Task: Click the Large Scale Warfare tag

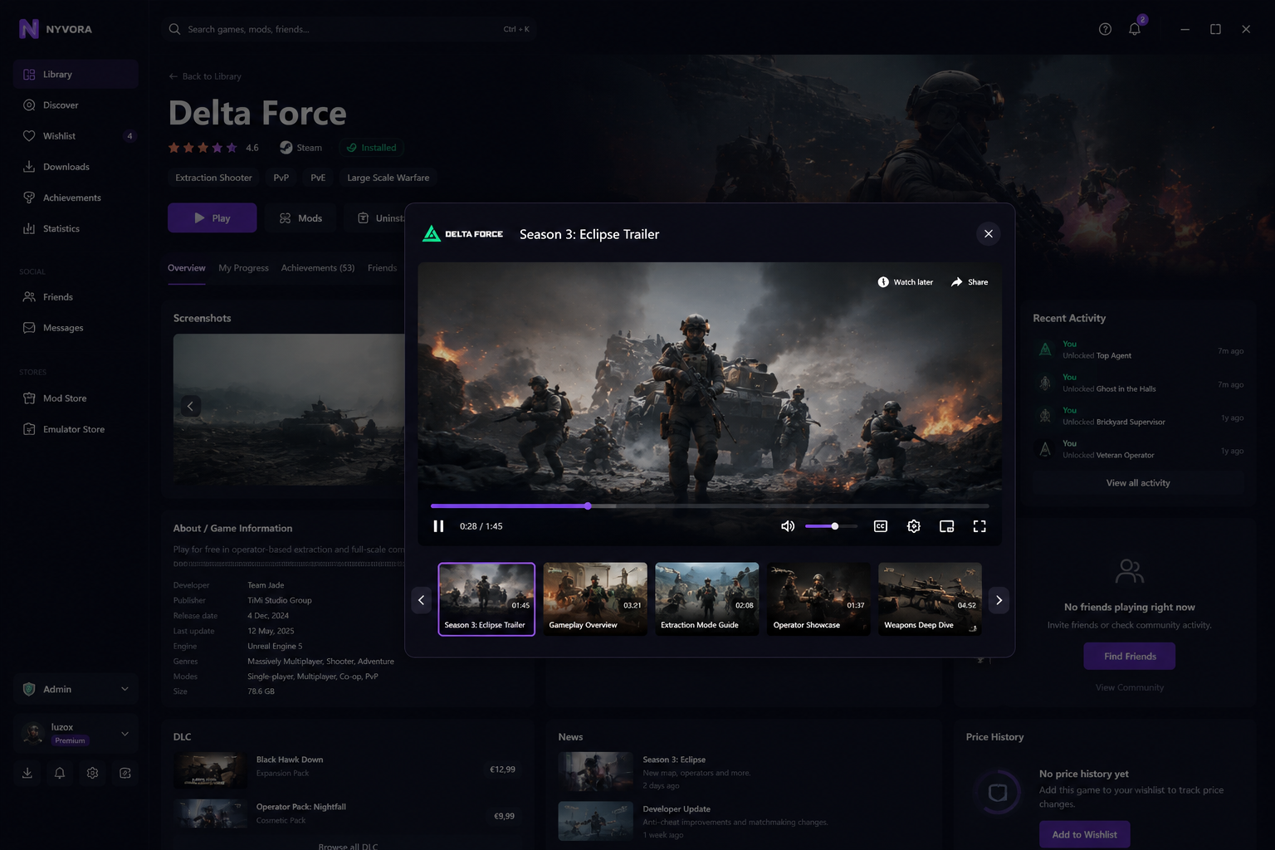Action: 388,178
